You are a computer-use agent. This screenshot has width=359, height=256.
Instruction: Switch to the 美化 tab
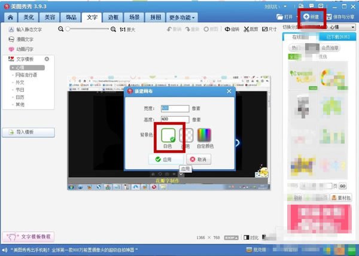pyautogui.click(x=29, y=17)
